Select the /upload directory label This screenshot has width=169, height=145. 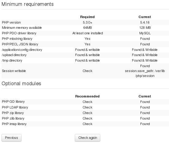(14, 55)
